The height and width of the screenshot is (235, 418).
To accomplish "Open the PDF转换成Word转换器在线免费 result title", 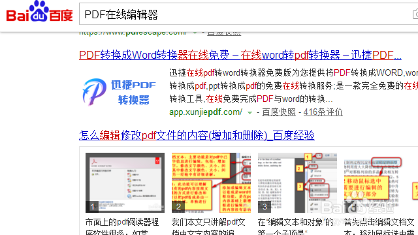I will pyautogui.click(x=240, y=55).
